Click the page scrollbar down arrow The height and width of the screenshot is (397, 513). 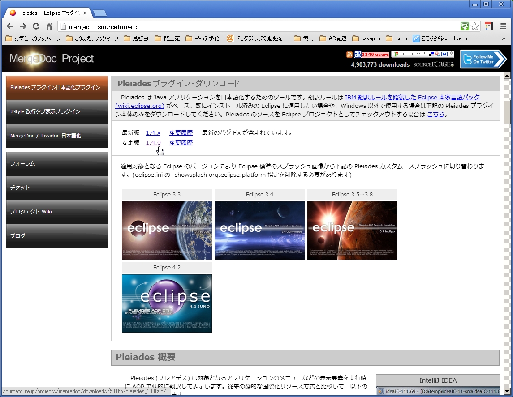point(507,391)
